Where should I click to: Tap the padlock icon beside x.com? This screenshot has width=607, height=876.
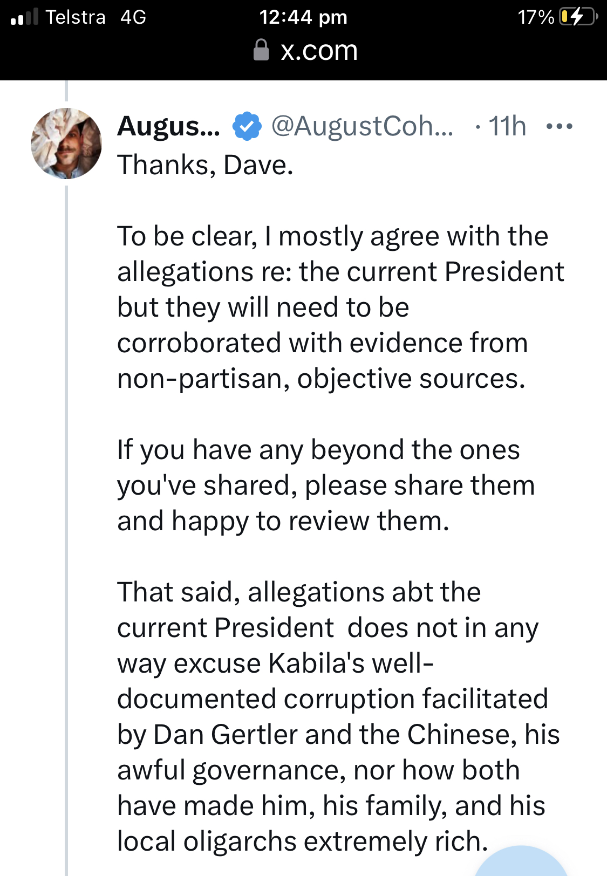(261, 50)
